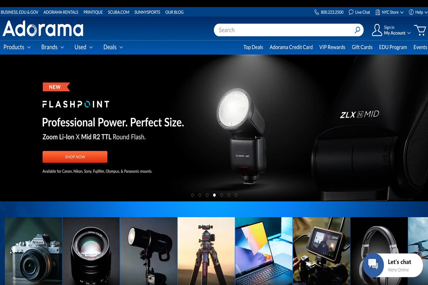Select the last carousel indicator dot
Viewport: 428px width, 285px height.
tap(236, 195)
